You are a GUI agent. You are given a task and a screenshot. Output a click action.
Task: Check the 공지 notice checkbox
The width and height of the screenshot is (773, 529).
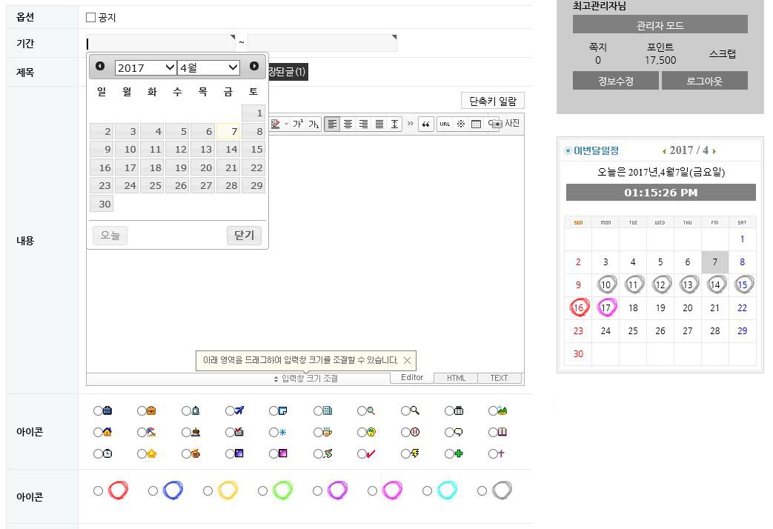click(91, 18)
